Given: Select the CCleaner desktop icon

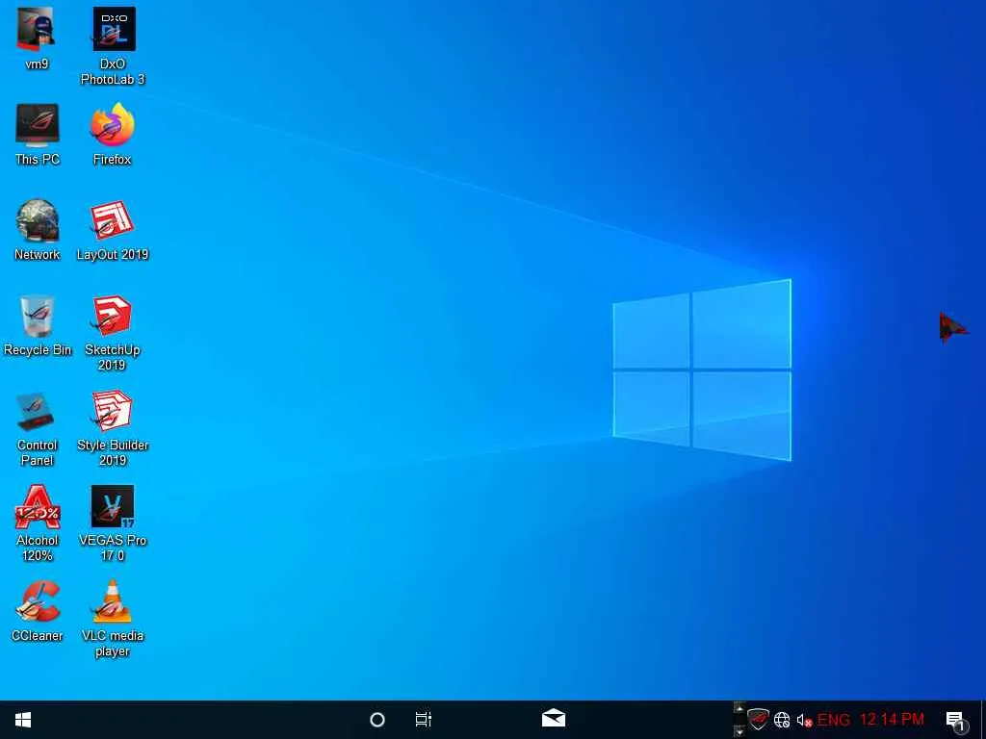Looking at the screenshot, I should (x=38, y=611).
